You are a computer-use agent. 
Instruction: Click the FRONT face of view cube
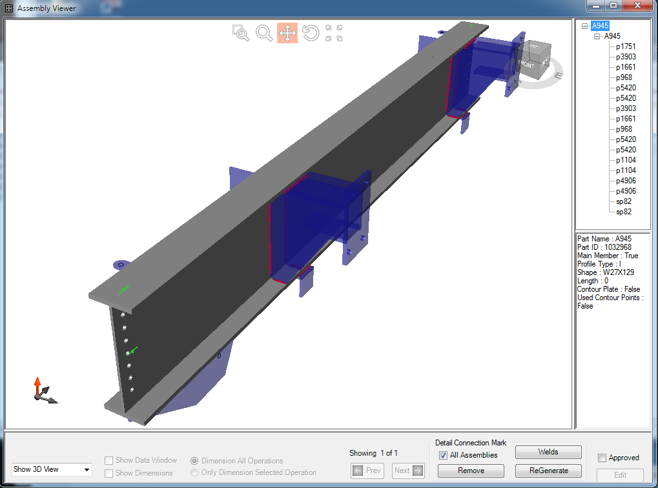click(x=526, y=64)
